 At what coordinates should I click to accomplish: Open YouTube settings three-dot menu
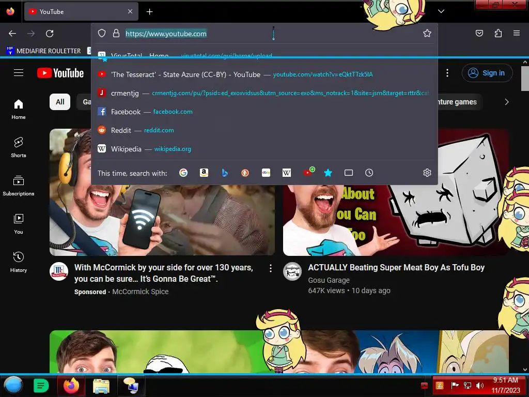click(x=447, y=73)
